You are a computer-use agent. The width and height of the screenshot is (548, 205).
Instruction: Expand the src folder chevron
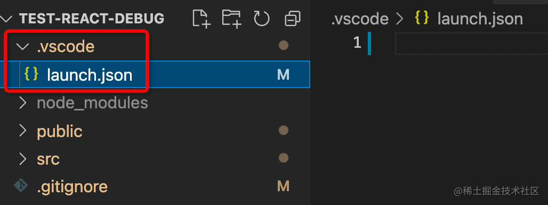coord(23,159)
